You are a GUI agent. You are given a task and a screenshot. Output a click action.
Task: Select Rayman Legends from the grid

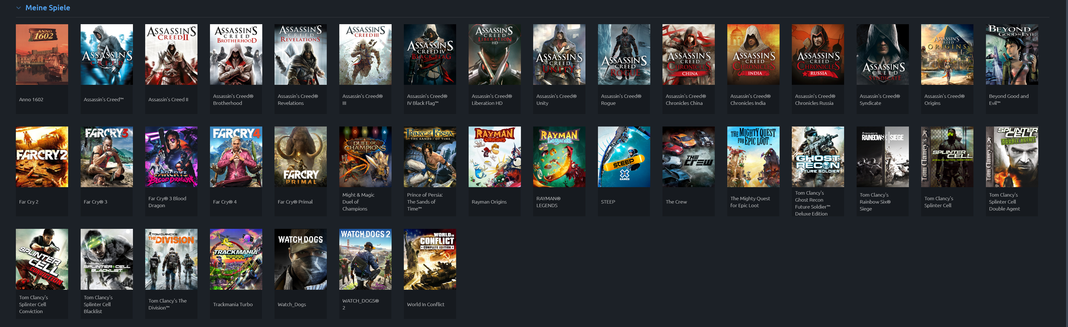(x=559, y=156)
